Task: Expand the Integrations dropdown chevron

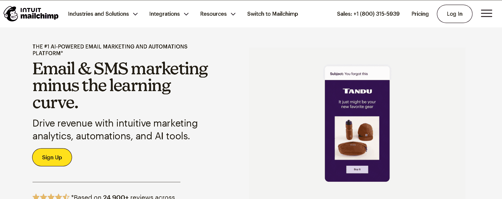Action: point(186,14)
